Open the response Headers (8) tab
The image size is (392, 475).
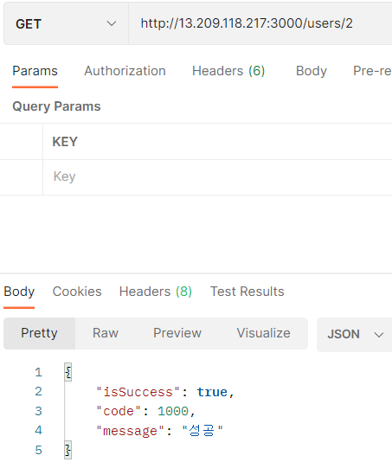156,292
